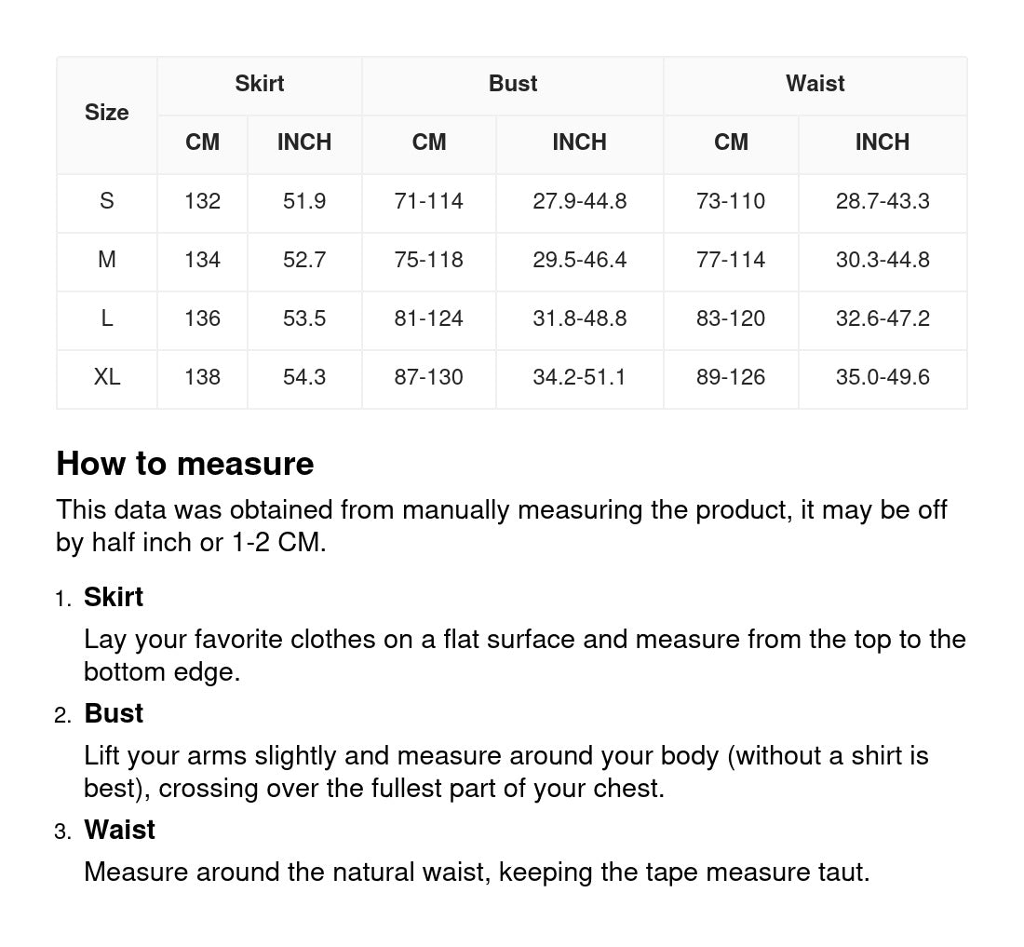This screenshot has width=1024, height=947.
Task: Click the INCH subheader under Bust
Action: [579, 142]
